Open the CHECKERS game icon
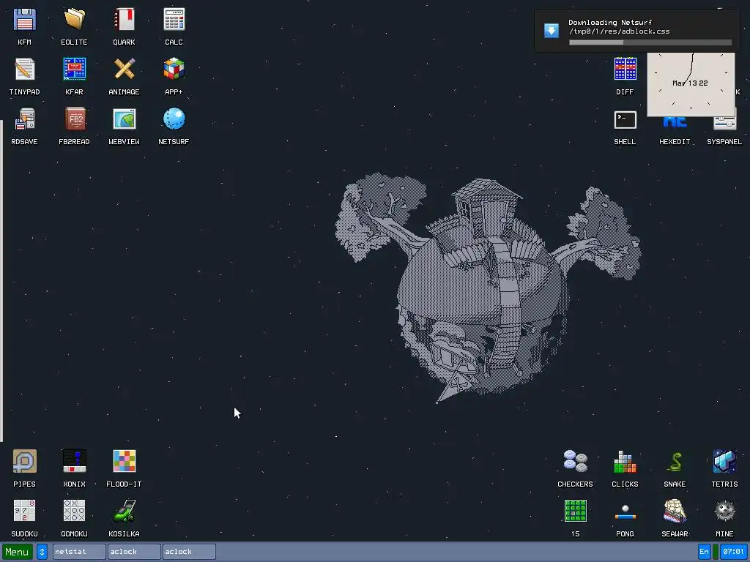Screen dimensions: 750x562 (575, 461)
